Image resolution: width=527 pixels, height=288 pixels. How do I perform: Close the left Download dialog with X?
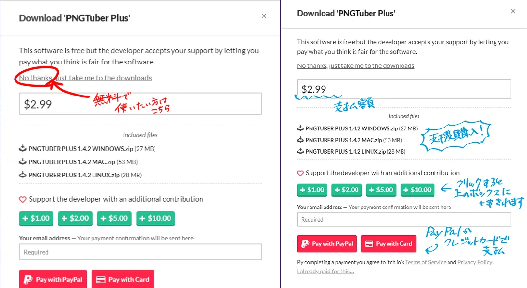[x=264, y=16]
